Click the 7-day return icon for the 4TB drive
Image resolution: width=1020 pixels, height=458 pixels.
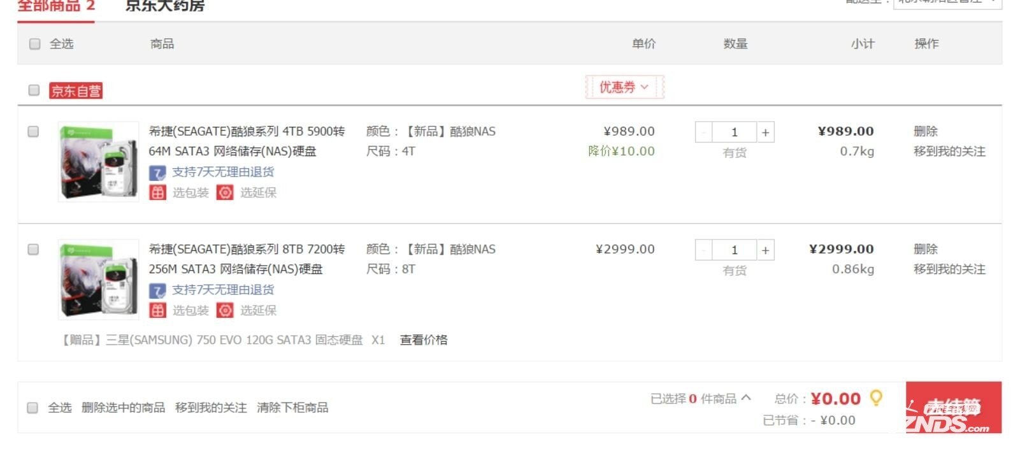point(157,173)
